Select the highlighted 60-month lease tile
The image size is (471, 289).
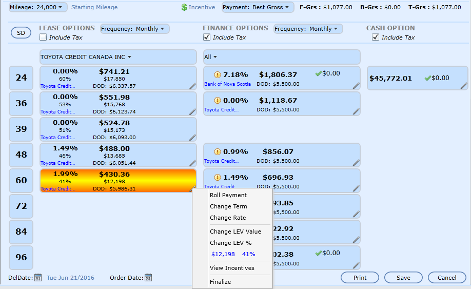coord(118,181)
